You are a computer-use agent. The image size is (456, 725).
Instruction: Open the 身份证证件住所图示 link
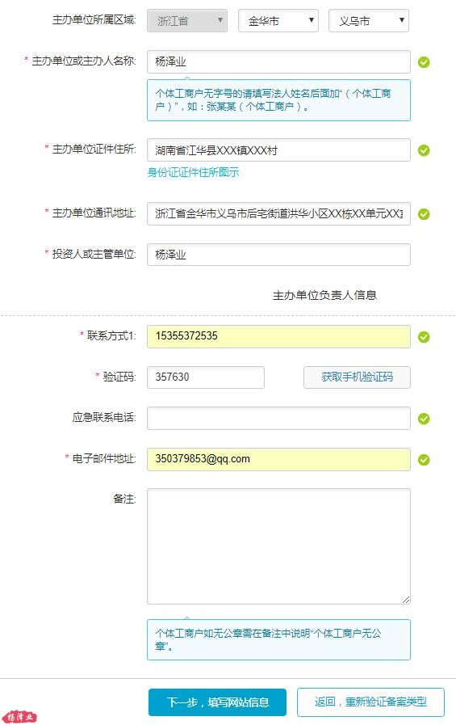[193, 172]
